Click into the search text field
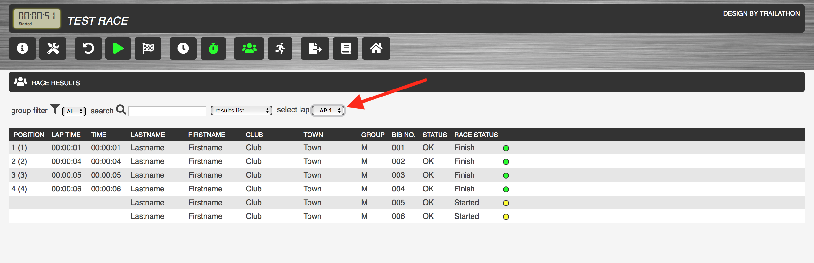Viewport: 814px width, 263px height. (x=167, y=111)
